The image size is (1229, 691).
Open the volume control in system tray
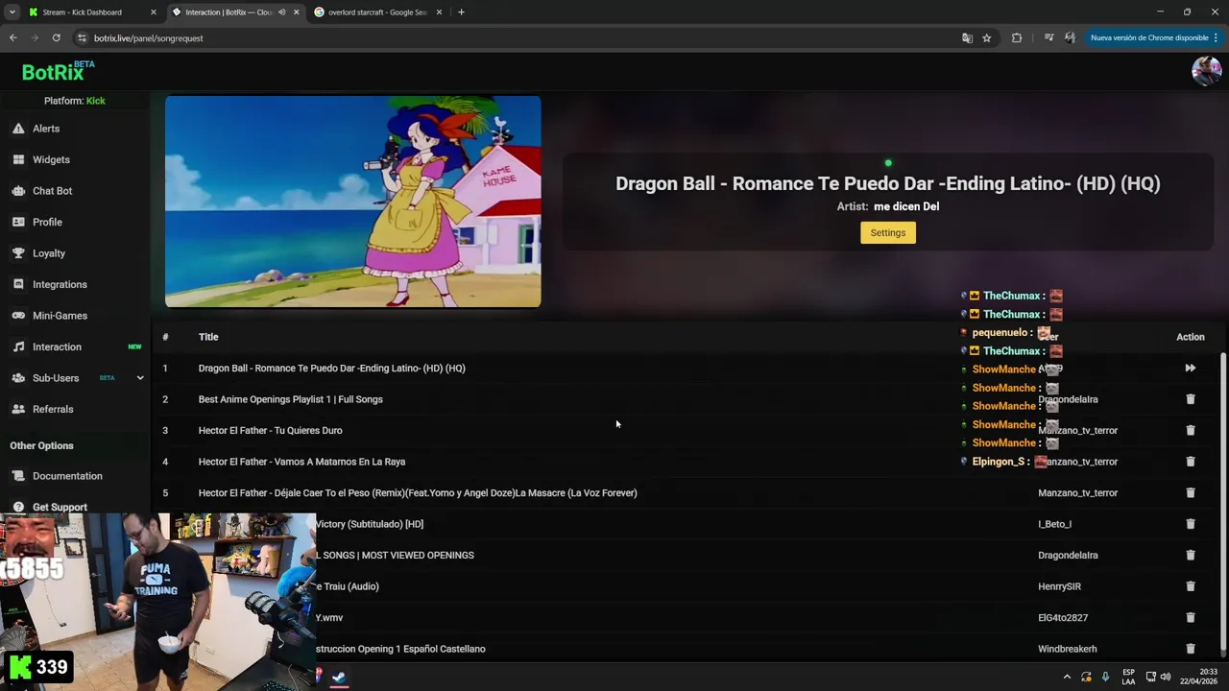tap(1166, 677)
